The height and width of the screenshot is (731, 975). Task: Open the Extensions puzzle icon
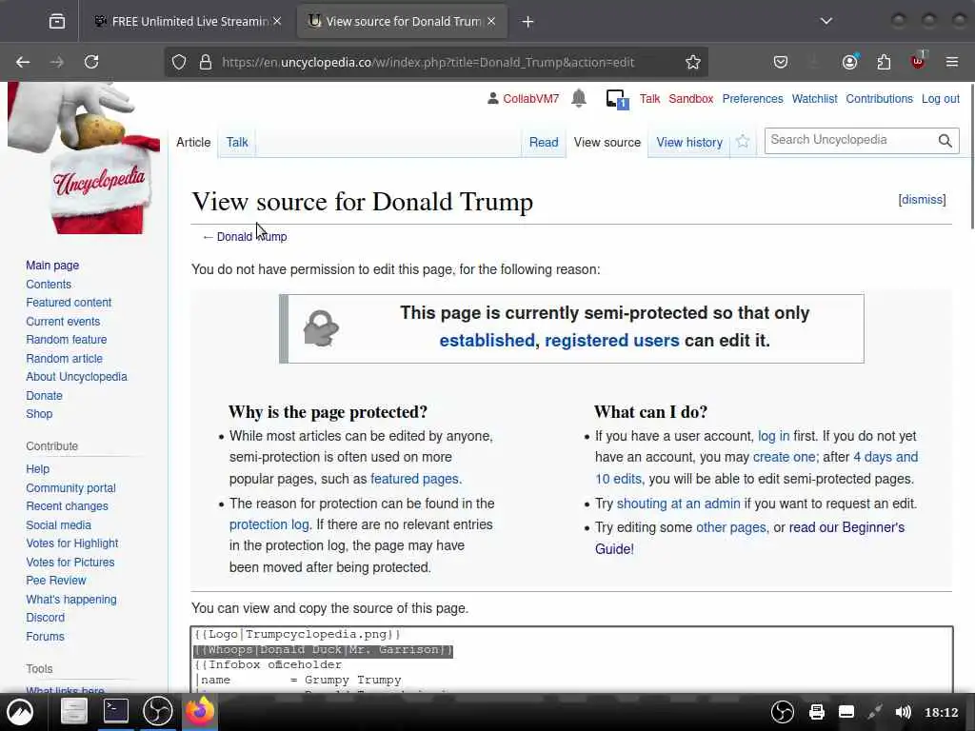(884, 62)
